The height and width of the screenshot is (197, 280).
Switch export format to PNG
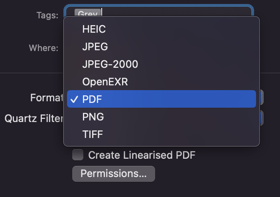point(93,117)
